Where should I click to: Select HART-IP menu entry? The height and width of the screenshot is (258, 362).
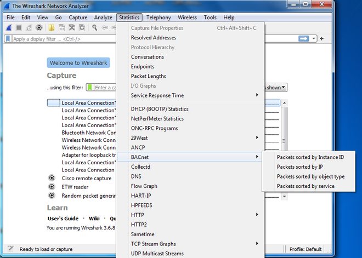[x=190, y=196]
